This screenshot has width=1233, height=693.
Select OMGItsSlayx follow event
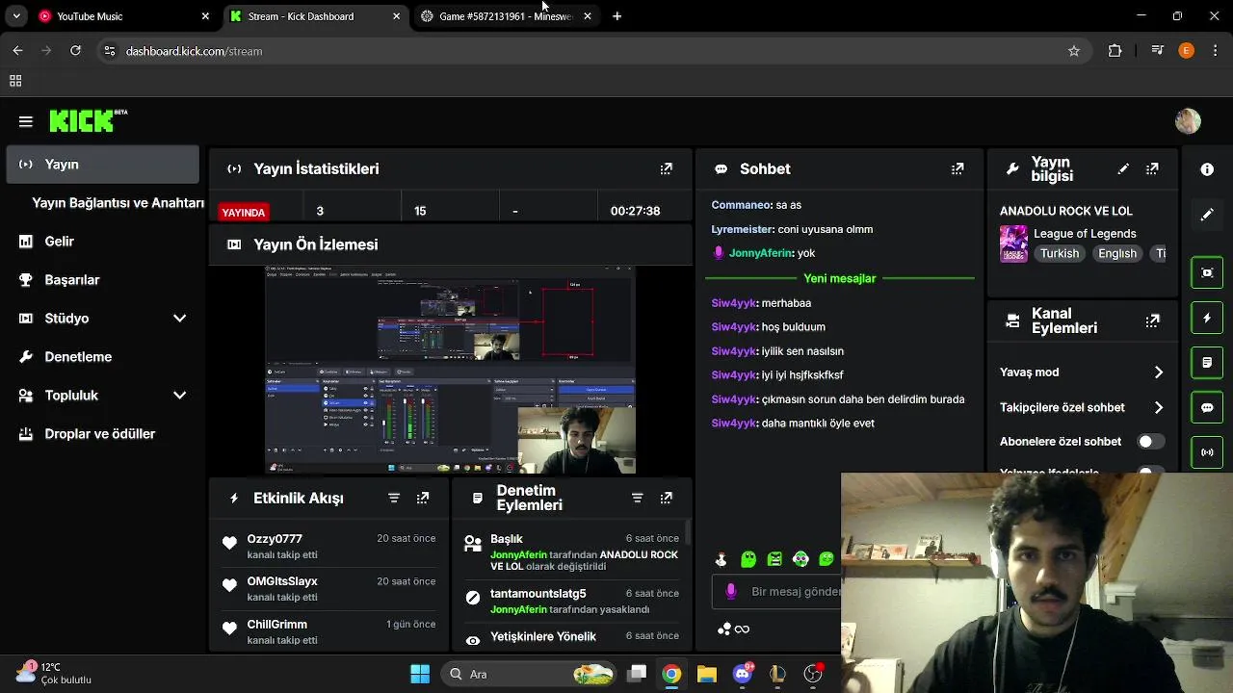click(x=328, y=589)
